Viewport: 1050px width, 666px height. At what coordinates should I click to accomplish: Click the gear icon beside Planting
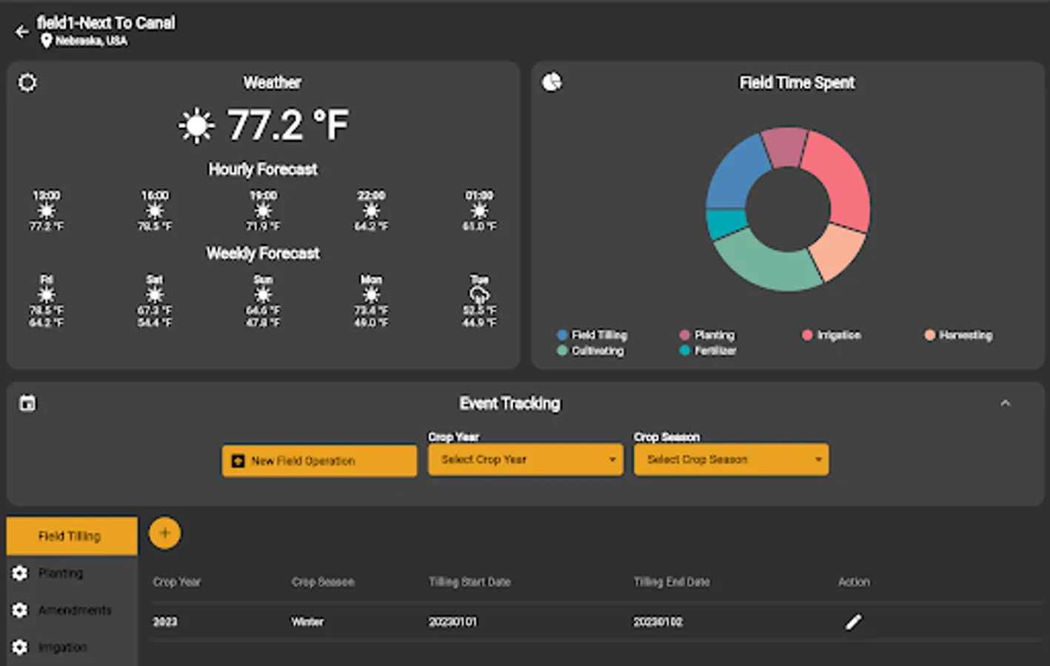[x=20, y=573]
